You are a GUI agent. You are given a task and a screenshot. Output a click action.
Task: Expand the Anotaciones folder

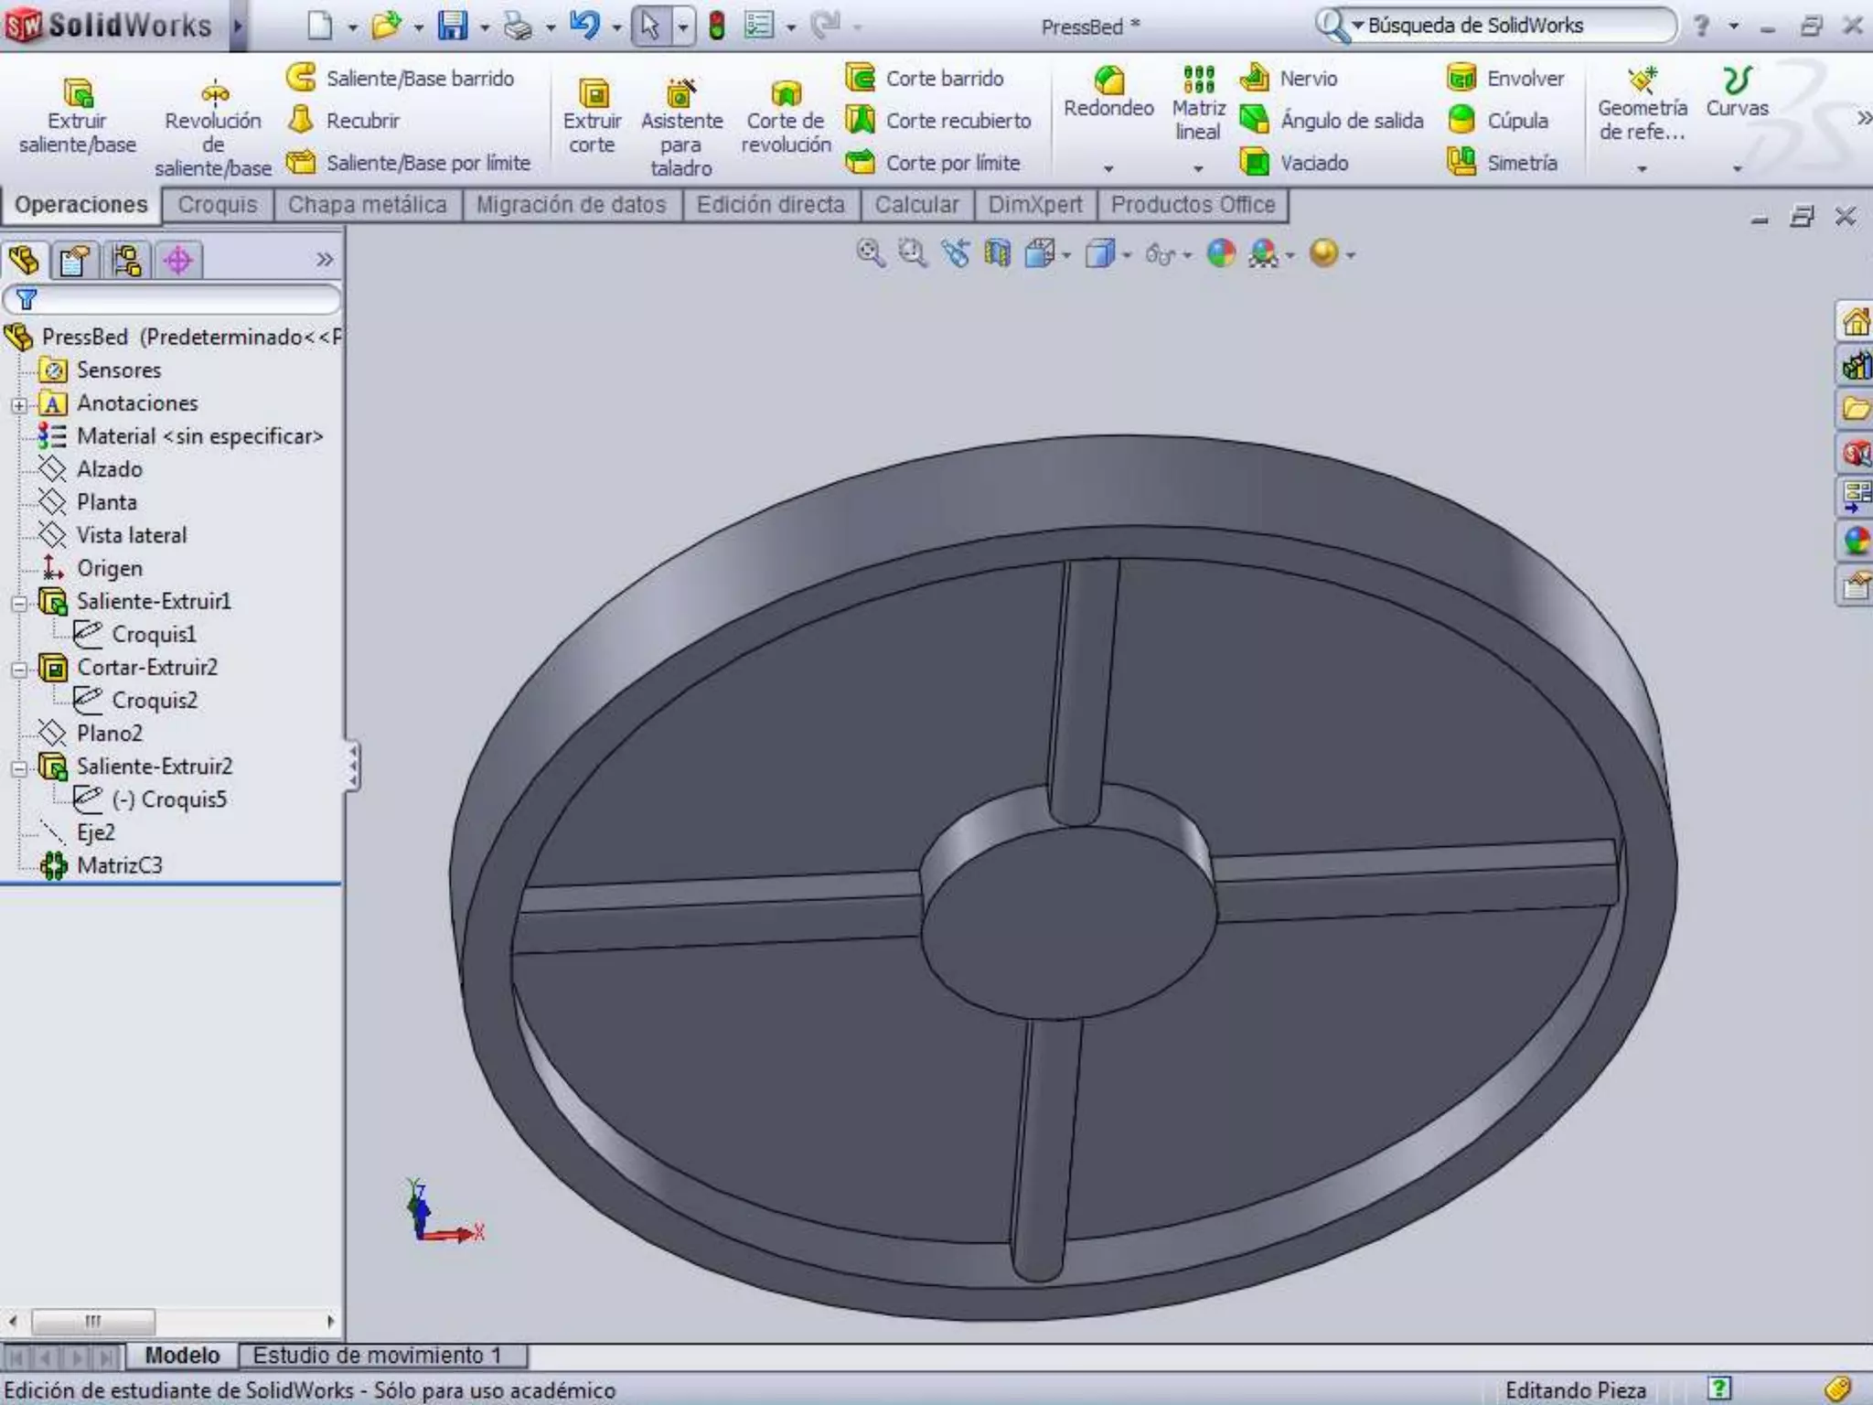pos(19,404)
